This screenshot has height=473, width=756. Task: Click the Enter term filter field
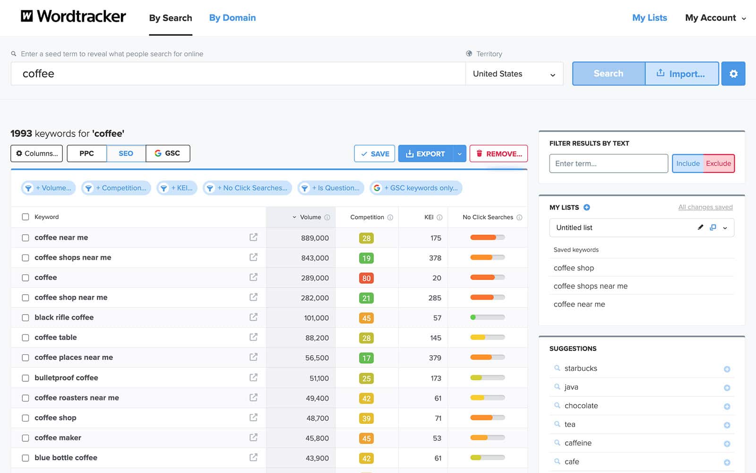pyautogui.click(x=608, y=164)
